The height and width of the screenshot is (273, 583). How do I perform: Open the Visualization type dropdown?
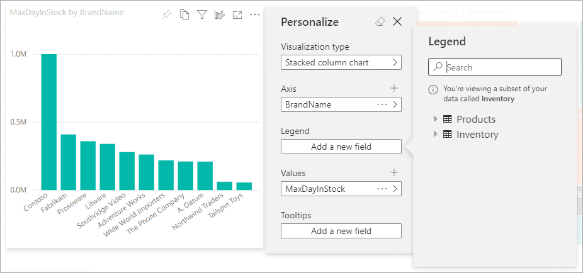pos(341,62)
